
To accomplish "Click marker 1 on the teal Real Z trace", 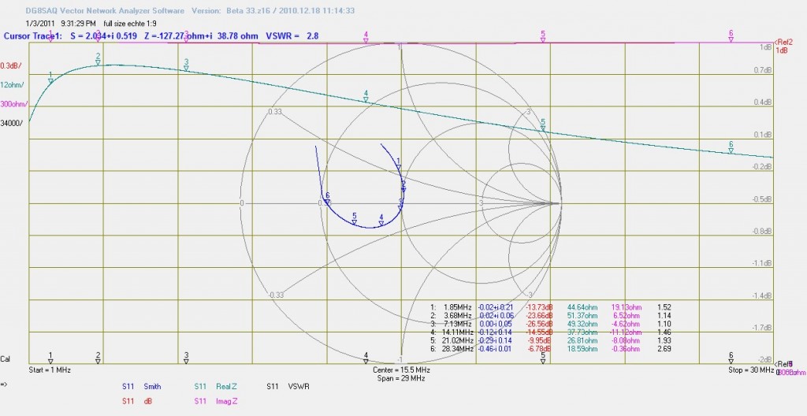I will coord(50,78).
